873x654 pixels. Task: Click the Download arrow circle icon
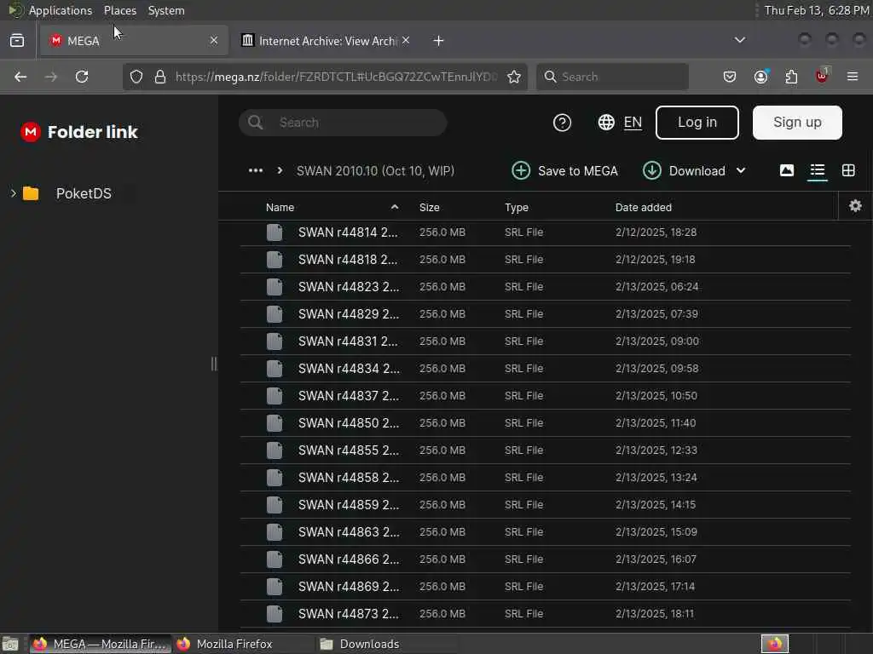[651, 170]
